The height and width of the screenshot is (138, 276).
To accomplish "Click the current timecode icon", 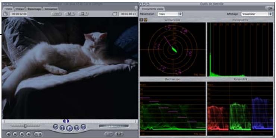I will tap(115, 14).
